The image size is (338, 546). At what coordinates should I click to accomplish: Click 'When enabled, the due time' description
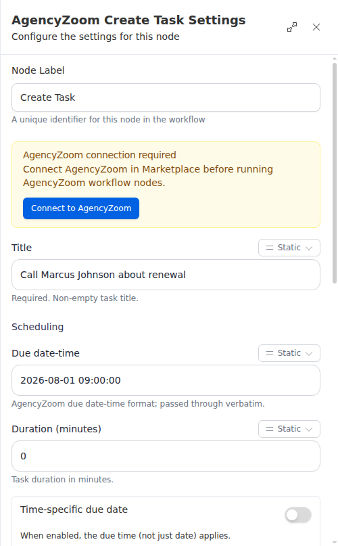(x=125, y=536)
